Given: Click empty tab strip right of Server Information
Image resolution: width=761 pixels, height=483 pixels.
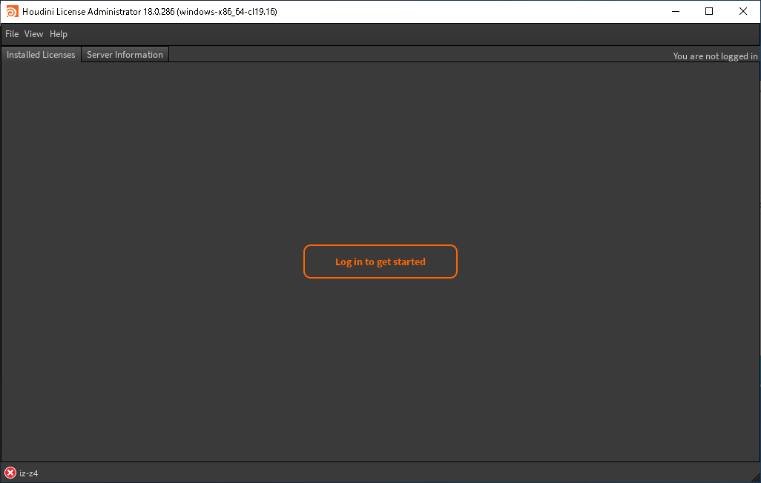Looking at the screenshot, I should 408,55.
